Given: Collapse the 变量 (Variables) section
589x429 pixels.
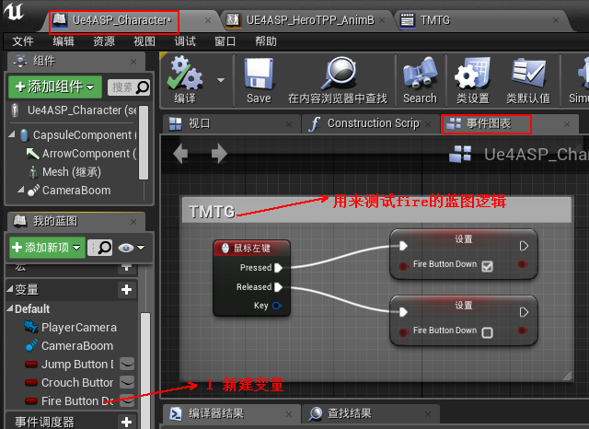Looking at the screenshot, I should tap(10, 289).
